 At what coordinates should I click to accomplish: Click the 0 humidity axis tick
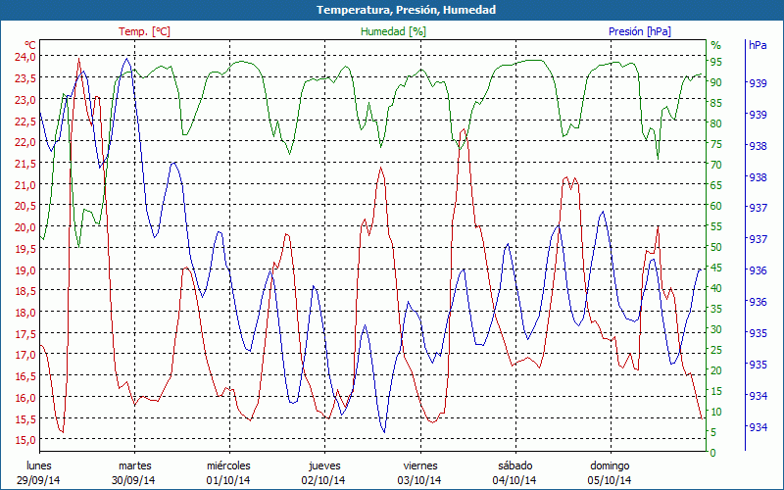(x=713, y=453)
